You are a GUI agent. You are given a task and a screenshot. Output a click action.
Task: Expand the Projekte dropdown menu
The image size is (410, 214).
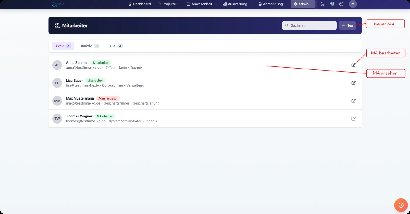(168, 4)
